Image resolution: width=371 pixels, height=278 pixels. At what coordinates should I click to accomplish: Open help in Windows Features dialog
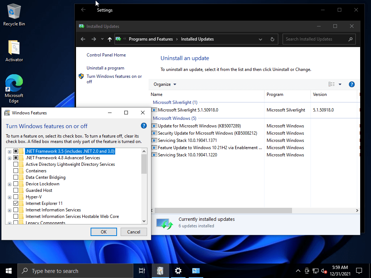coord(143,126)
